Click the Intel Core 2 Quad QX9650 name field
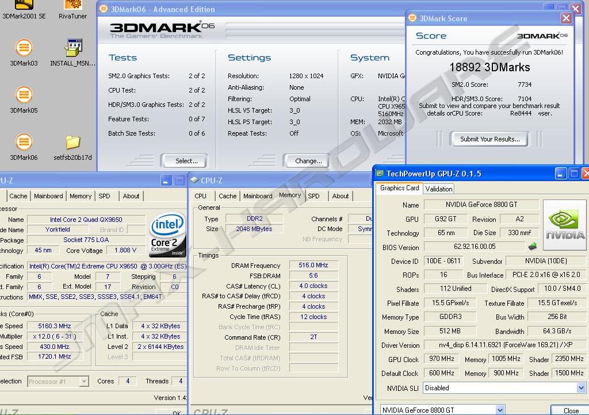 (x=86, y=220)
